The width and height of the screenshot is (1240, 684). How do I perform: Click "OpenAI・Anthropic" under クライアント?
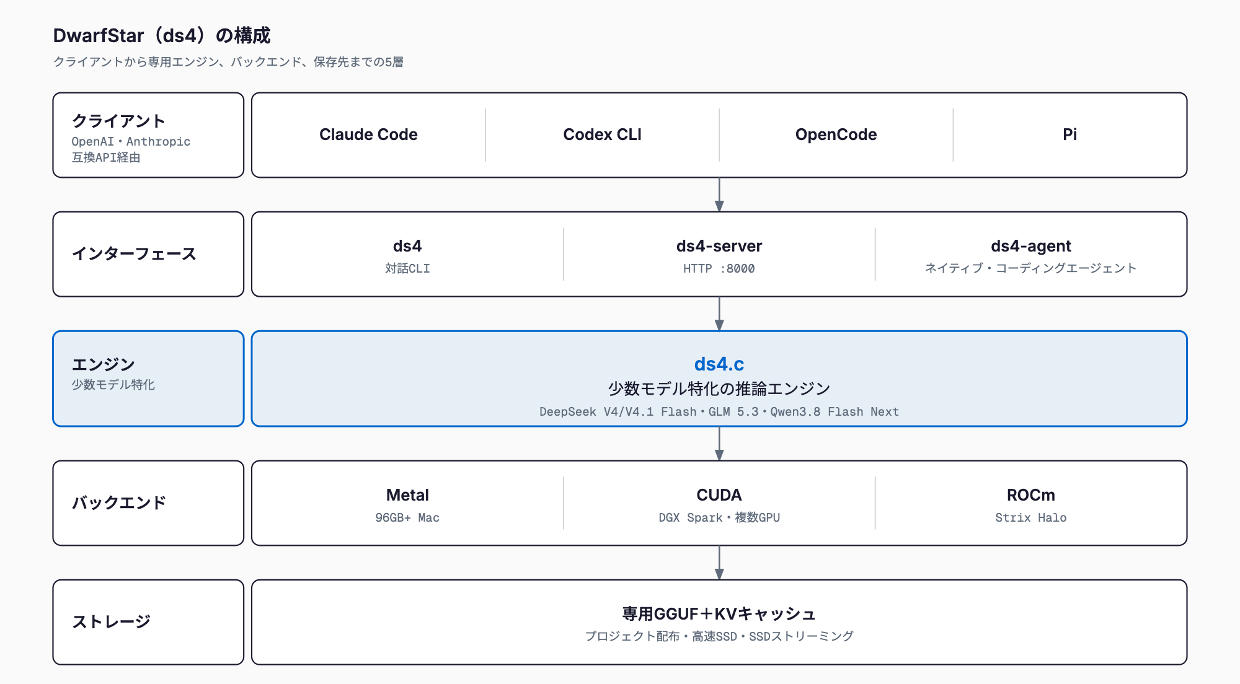click(131, 141)
